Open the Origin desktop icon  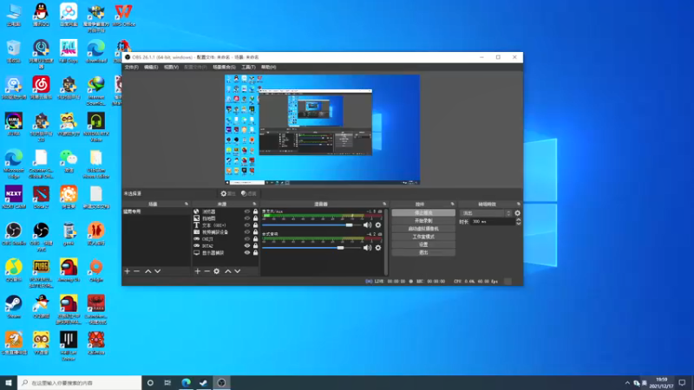[96, 270]
